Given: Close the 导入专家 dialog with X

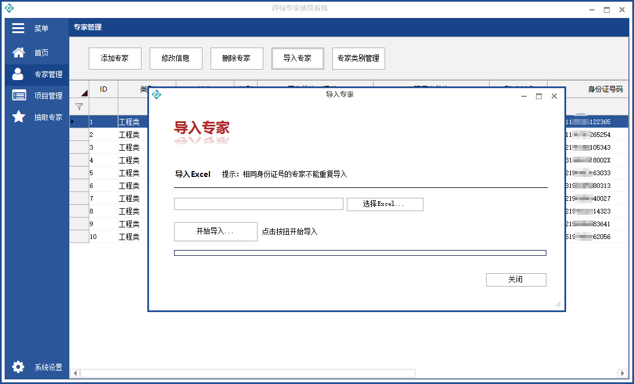Looking at the screenshot, I should click(554, 96).
